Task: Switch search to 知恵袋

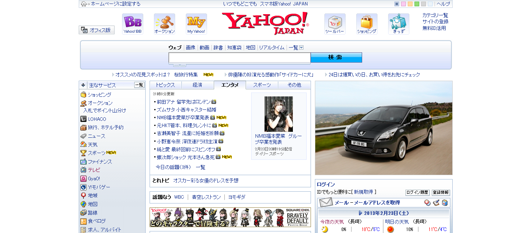Action: 234,48
